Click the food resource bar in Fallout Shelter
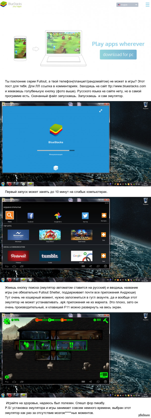 [x=54, y=320]
